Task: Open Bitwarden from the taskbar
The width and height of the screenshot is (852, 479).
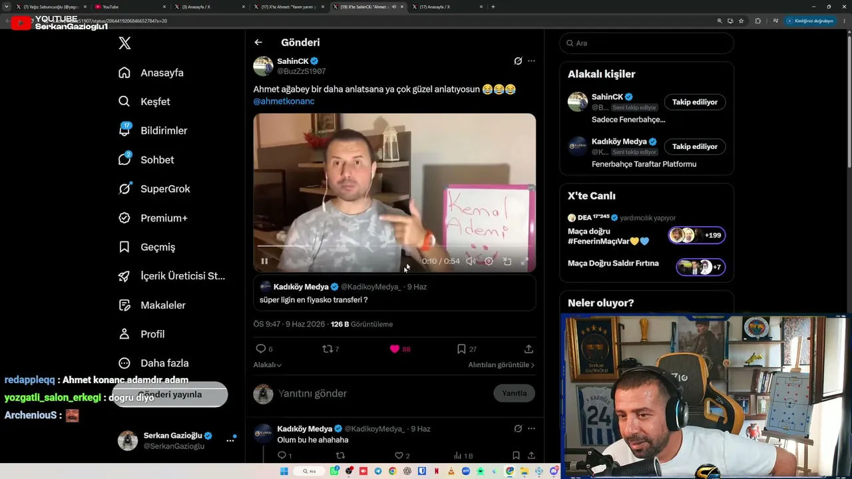Action: pos(422,472)
